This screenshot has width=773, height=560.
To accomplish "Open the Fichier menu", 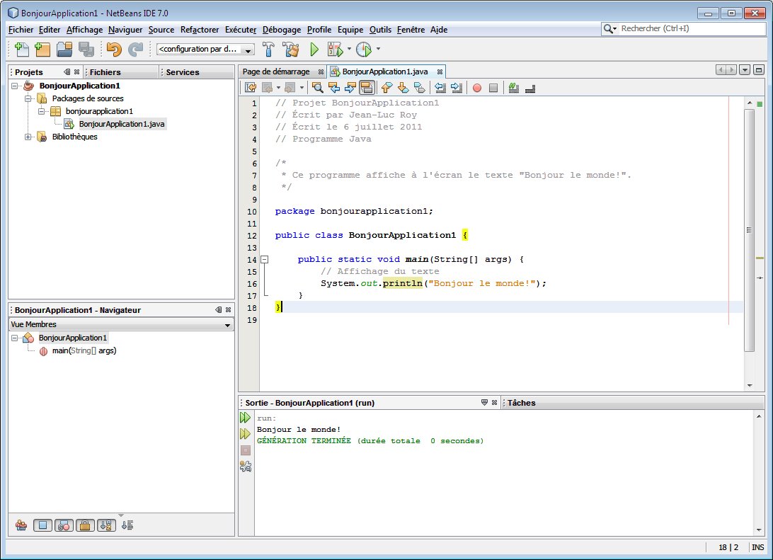I will coord(21,30).
